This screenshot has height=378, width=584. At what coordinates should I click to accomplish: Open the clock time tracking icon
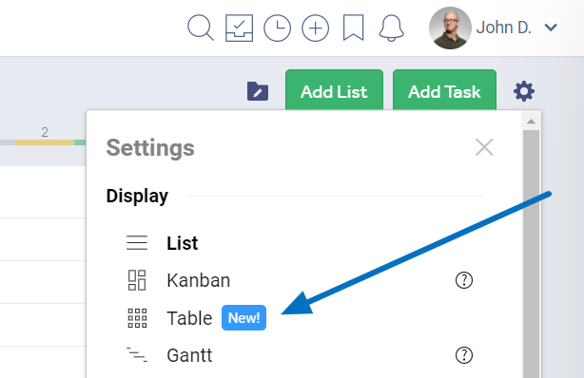[277, 28]
